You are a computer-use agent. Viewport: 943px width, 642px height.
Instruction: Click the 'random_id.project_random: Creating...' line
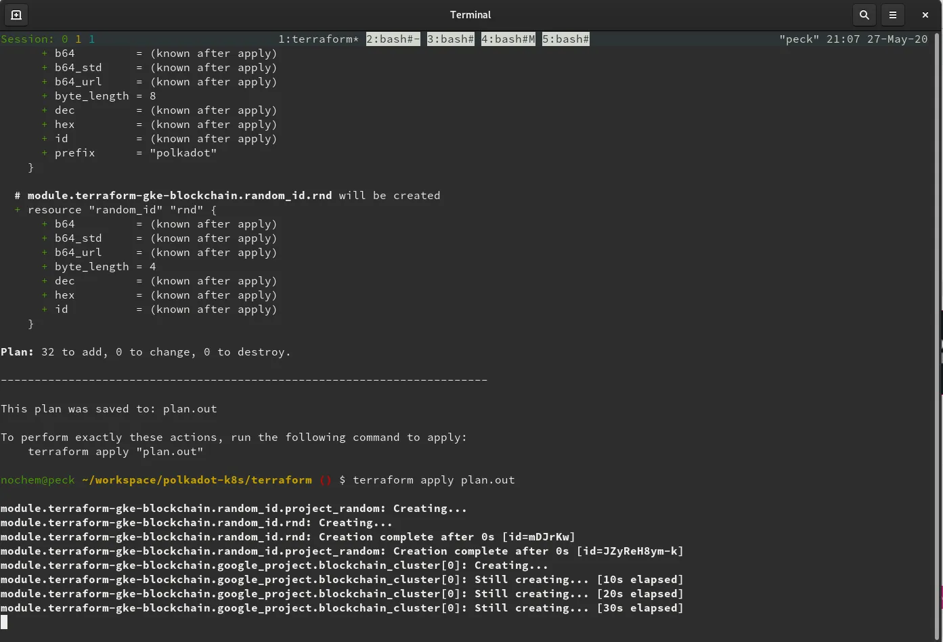pos(234,509)
